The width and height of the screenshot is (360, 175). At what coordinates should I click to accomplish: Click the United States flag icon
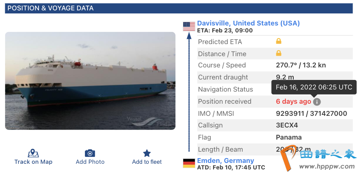(x=189, y=26)
